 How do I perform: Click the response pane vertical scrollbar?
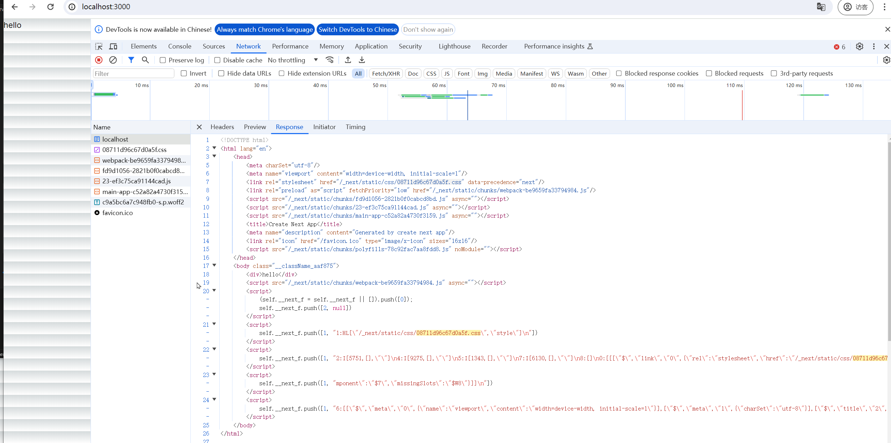click(x=889, y=241)
